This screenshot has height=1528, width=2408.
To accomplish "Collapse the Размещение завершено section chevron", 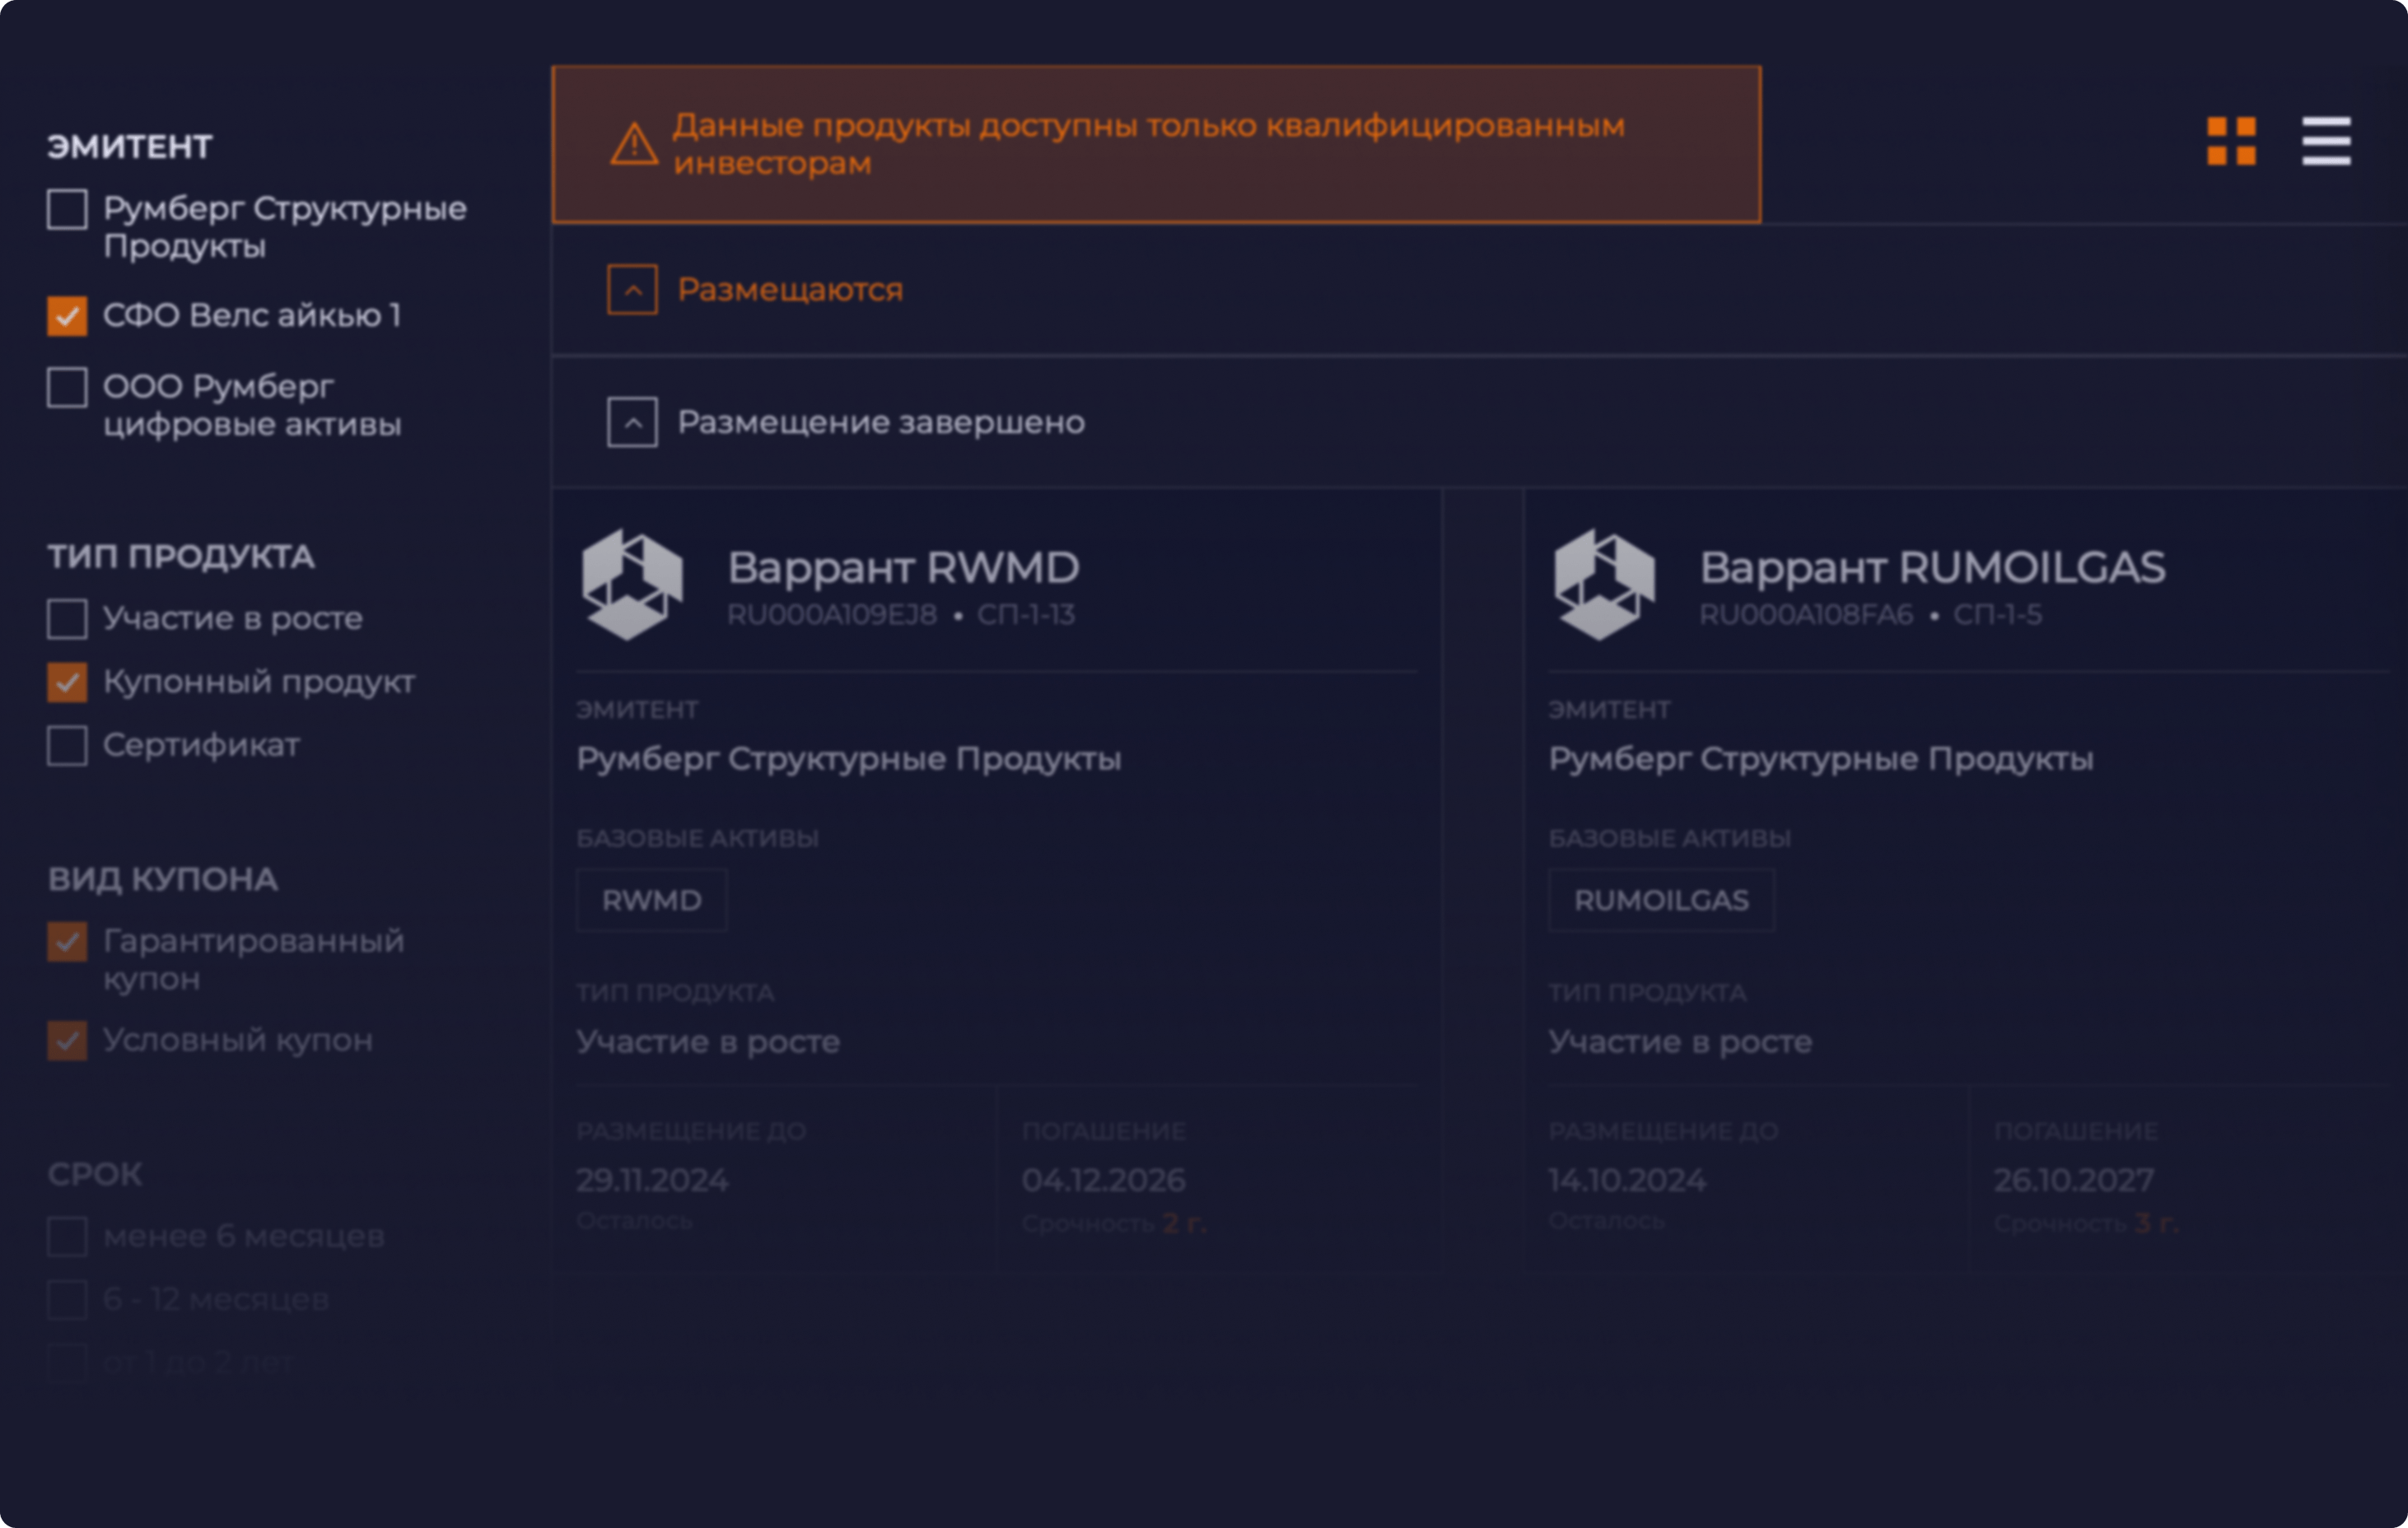I will [x=632, y=422].
